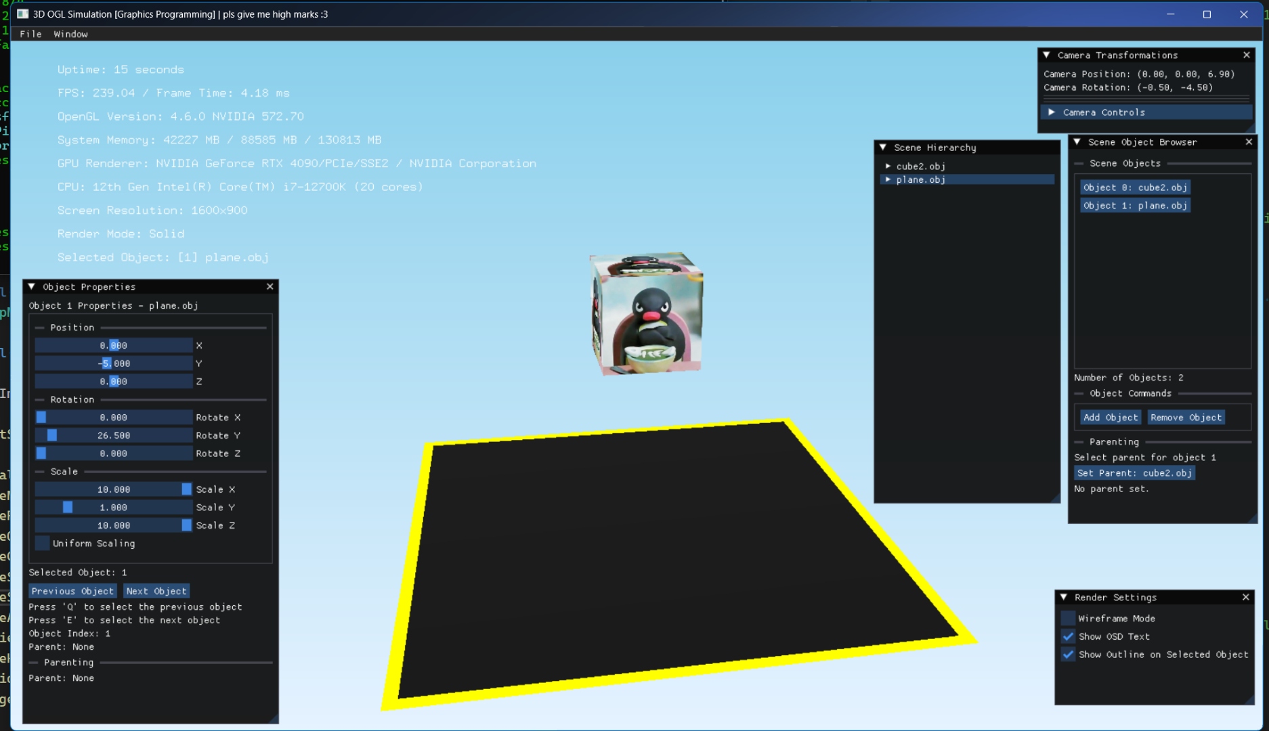Enable Uniform Scaling checkbox

click(x=42, y=544)
